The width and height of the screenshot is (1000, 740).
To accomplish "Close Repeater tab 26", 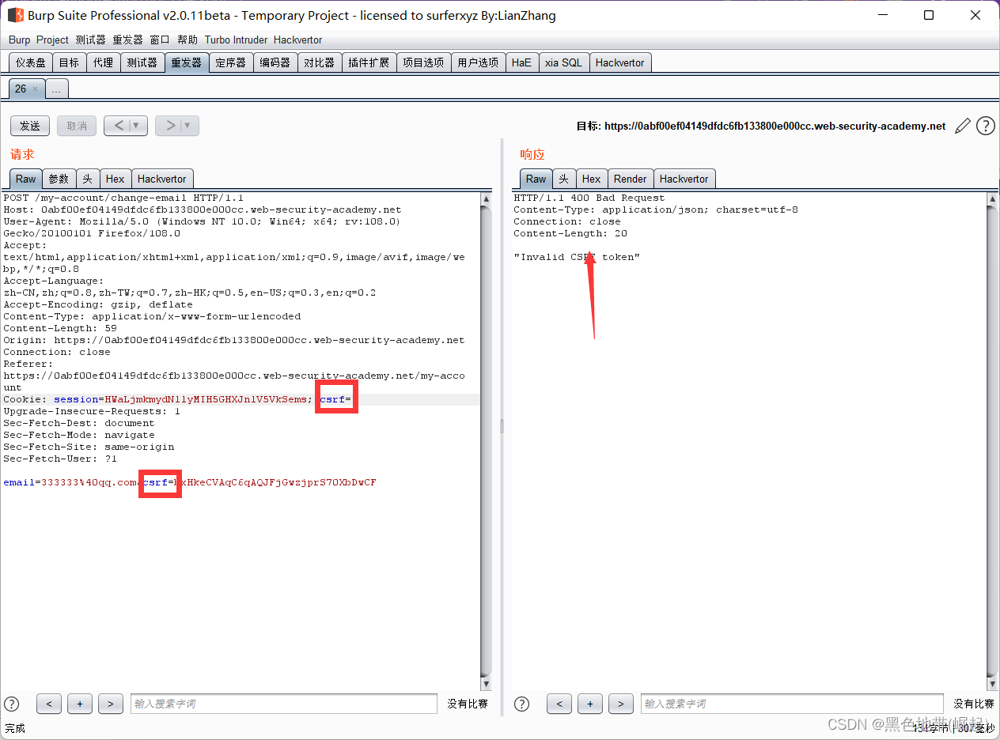I will (35, 89).
